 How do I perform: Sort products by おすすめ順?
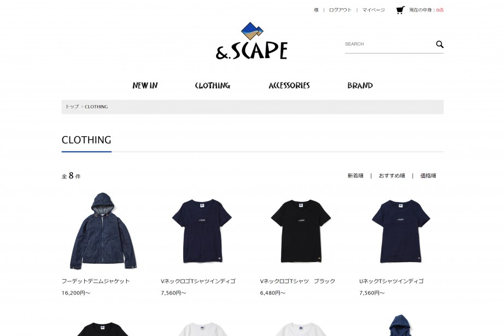[x=391, y=176]
